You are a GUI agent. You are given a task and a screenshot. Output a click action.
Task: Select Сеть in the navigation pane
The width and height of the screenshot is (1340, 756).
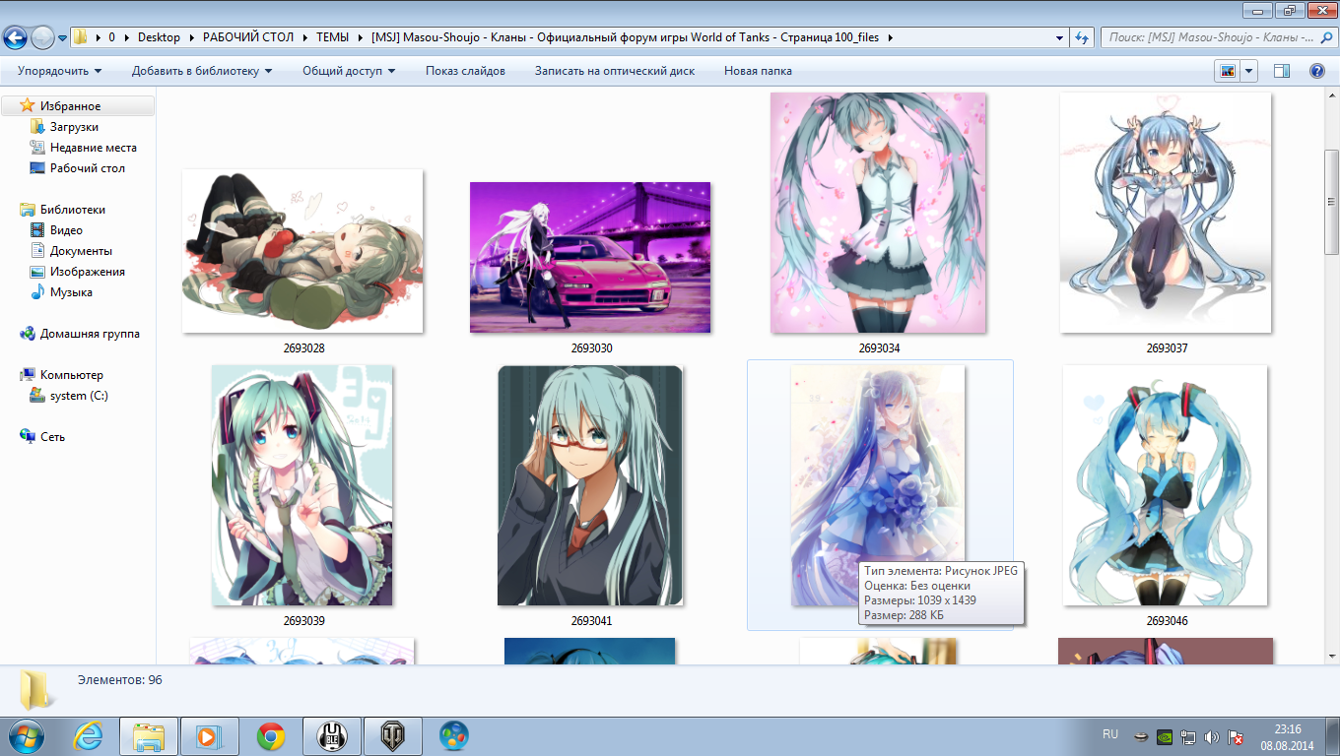(x=52, y=437)
